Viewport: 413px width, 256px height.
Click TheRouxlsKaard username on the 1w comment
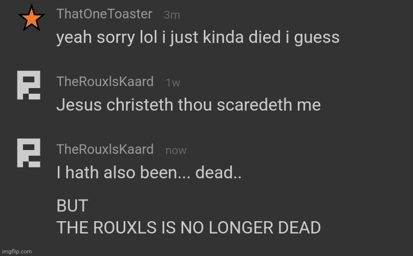tap(105, 81)
